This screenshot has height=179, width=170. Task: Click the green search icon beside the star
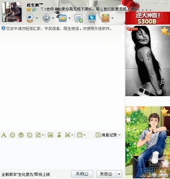coord(34,9)
